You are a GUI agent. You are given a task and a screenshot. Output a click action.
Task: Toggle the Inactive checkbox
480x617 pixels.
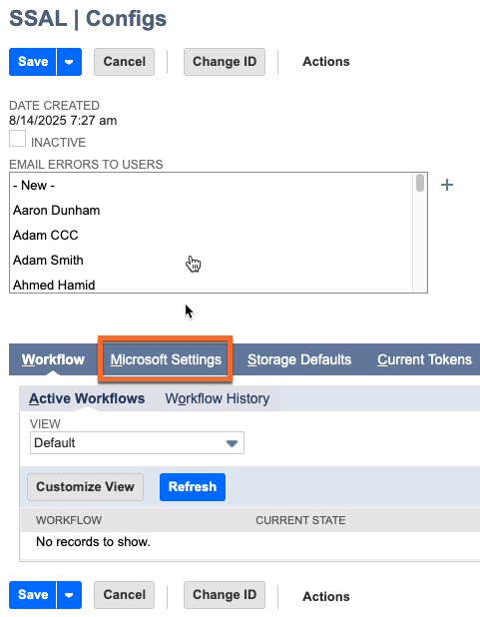17,139
